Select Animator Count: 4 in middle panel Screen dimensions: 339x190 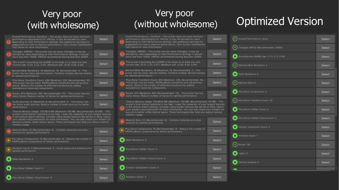click(x=217, y=177)
